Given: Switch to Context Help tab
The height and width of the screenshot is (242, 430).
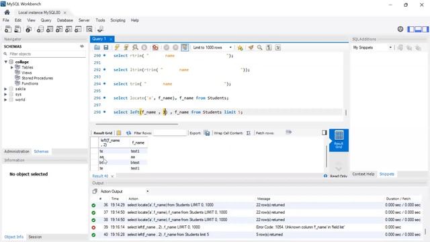Looking at the screenshot, I should coord(363,174).
